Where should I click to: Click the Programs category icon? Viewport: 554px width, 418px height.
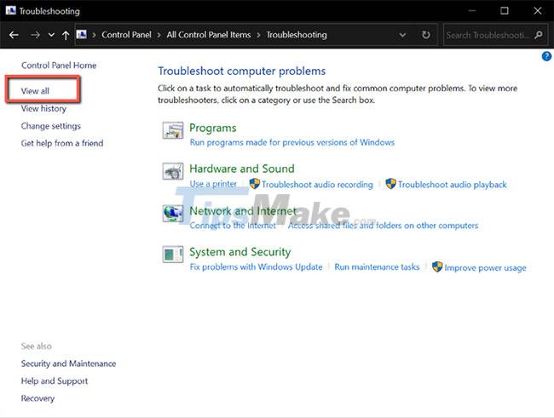(173, 130)
